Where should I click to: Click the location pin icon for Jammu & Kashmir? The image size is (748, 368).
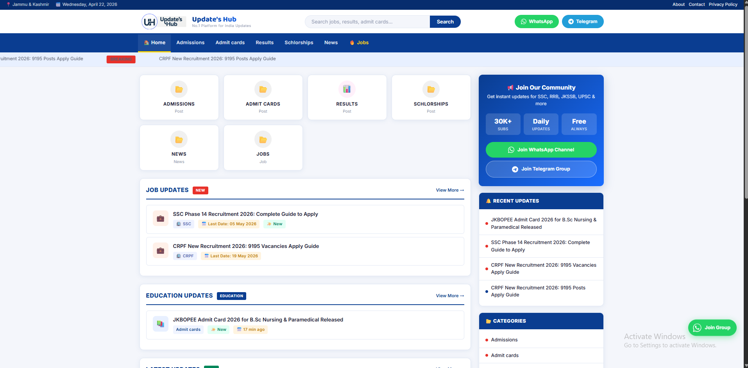pyautogui.click(x=8, y=5)
